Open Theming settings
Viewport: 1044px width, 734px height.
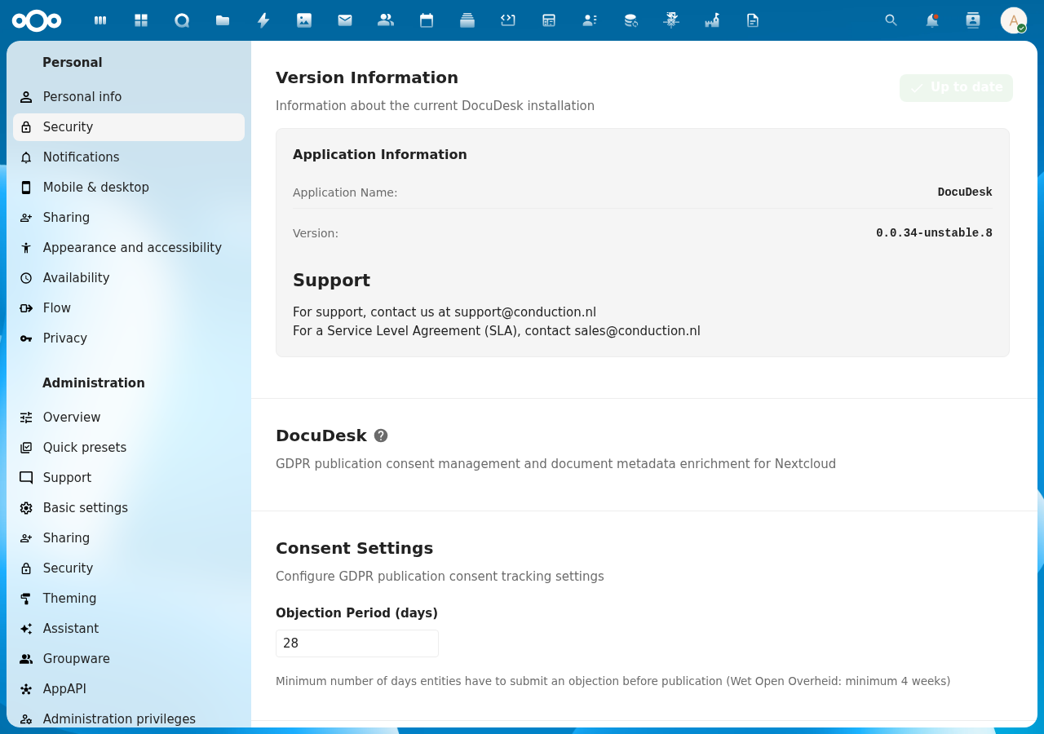129,599
